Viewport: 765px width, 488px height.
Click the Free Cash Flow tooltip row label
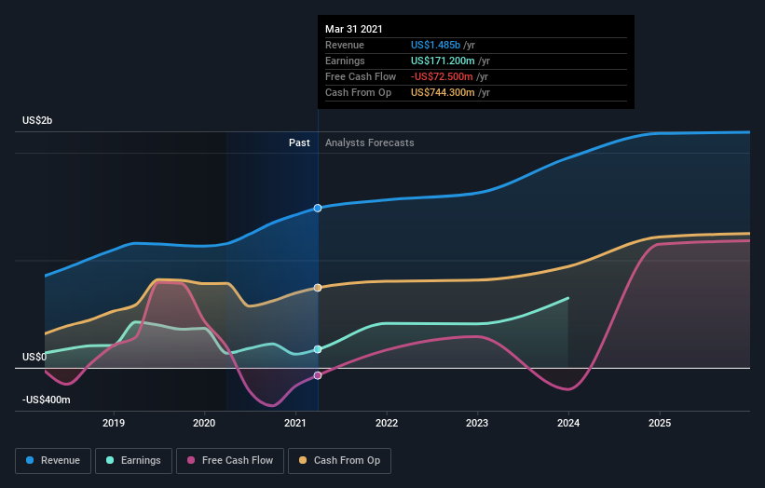tap(361, 76)
